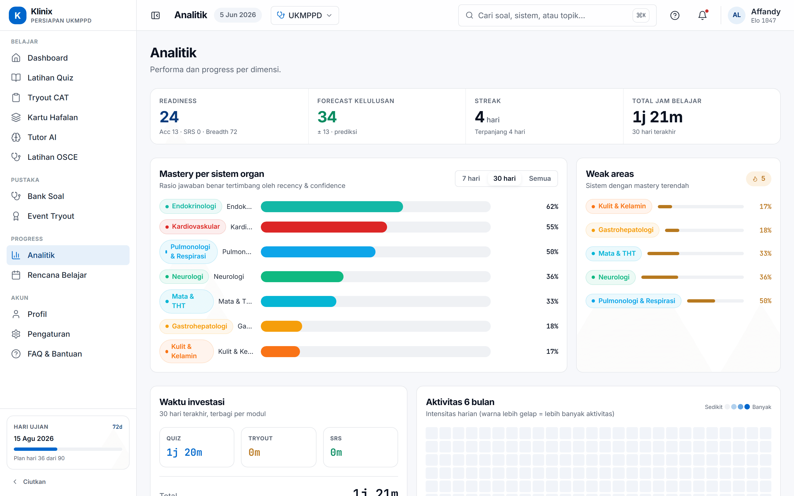The height and width of the screenshot is (496, 794).
Task: Navigate to Kartu Hafalan
Action: (68, 117)
